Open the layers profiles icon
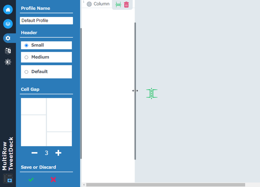 coord(8,24)
